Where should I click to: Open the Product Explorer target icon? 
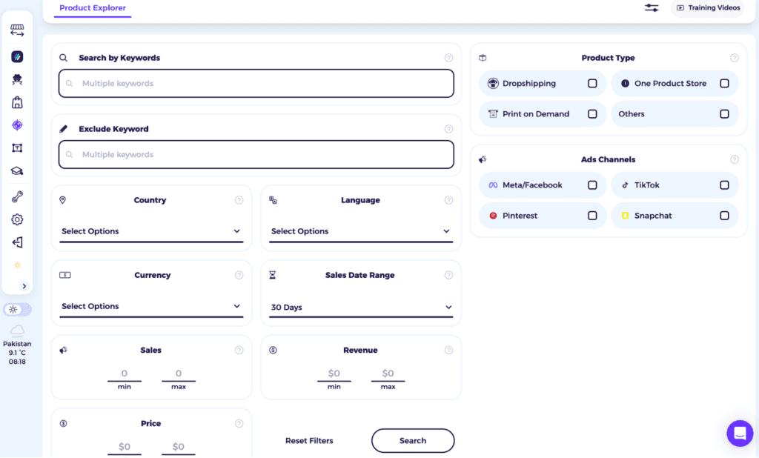[18, 125]
